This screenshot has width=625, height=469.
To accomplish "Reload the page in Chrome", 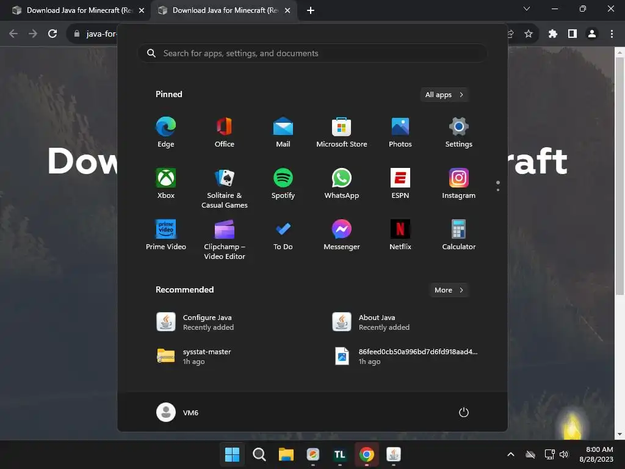I will [52, 34].
